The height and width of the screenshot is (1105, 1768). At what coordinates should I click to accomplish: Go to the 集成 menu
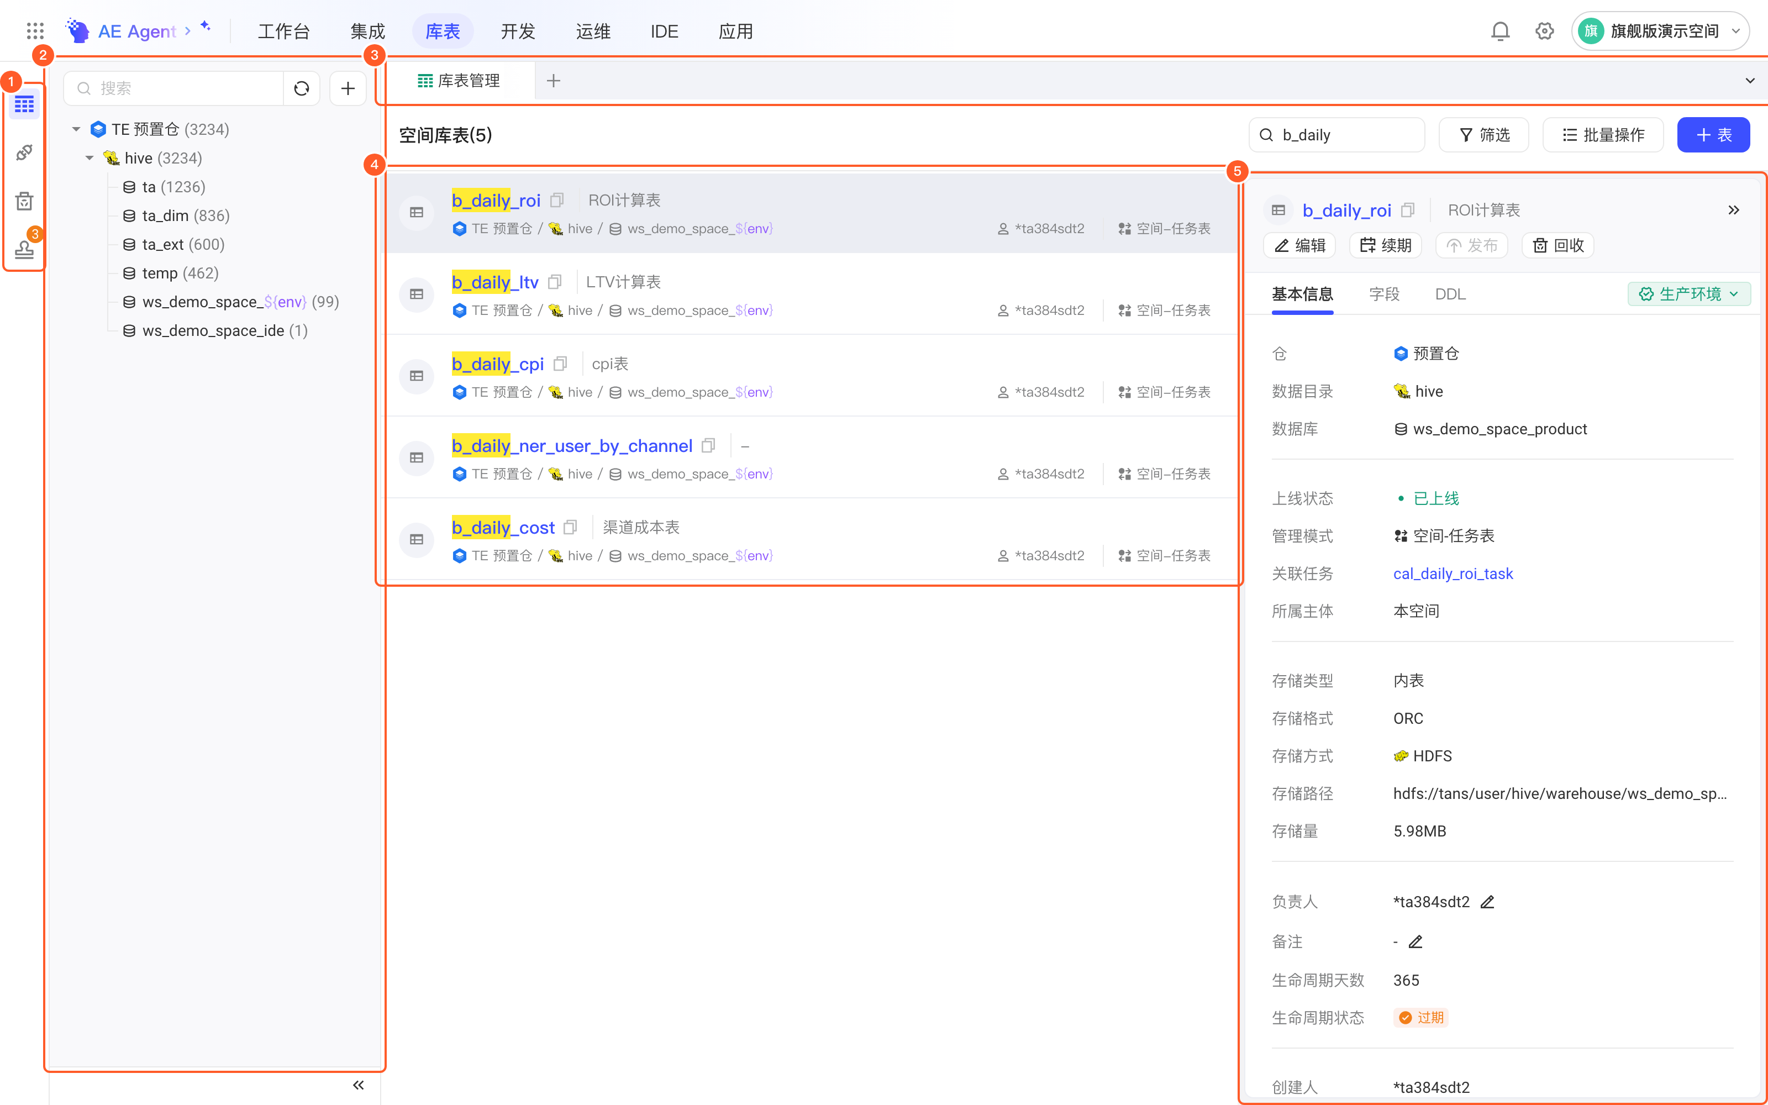coord(367,31)
